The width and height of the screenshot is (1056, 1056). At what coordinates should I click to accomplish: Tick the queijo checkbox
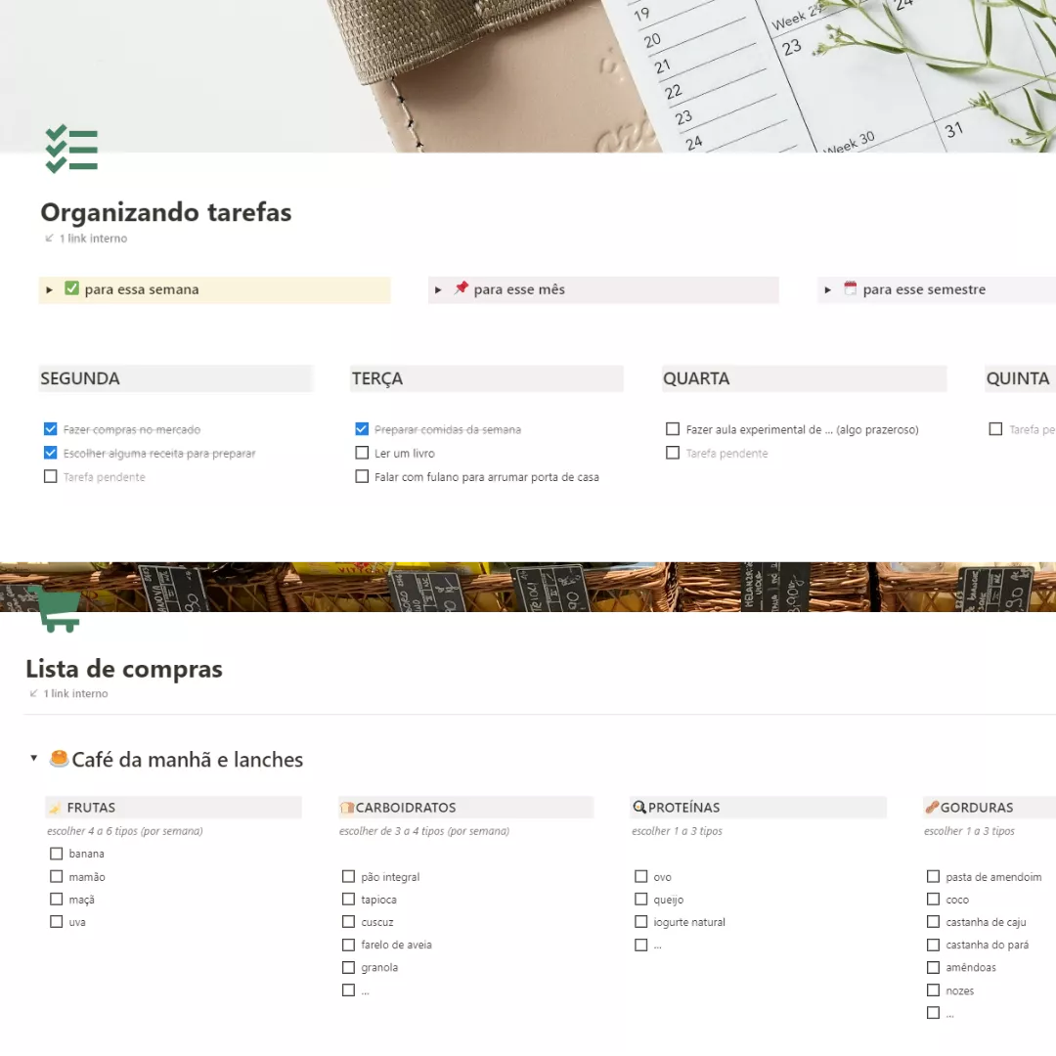click(x=641, y=900)
